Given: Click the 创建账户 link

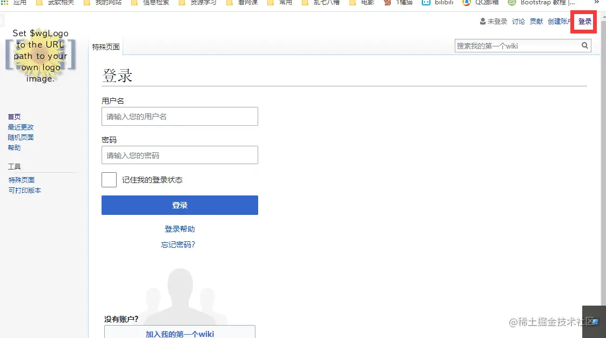Looking at the screenshot, I should tap(559, 22).
